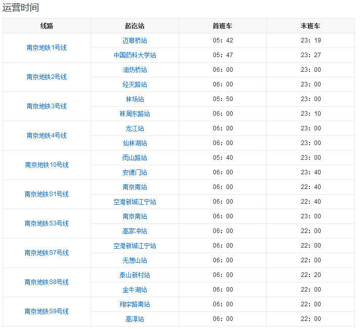
Task: Select the last train time 23:40
Action: coord(311,172)
